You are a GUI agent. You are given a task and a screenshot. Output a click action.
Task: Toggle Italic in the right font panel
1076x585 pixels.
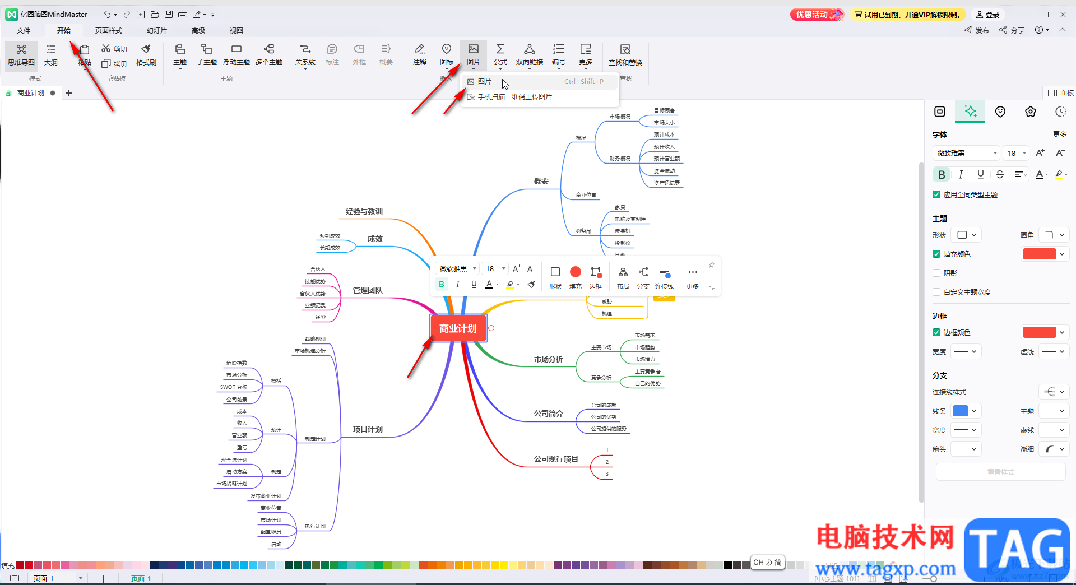(x=961, y=174)
